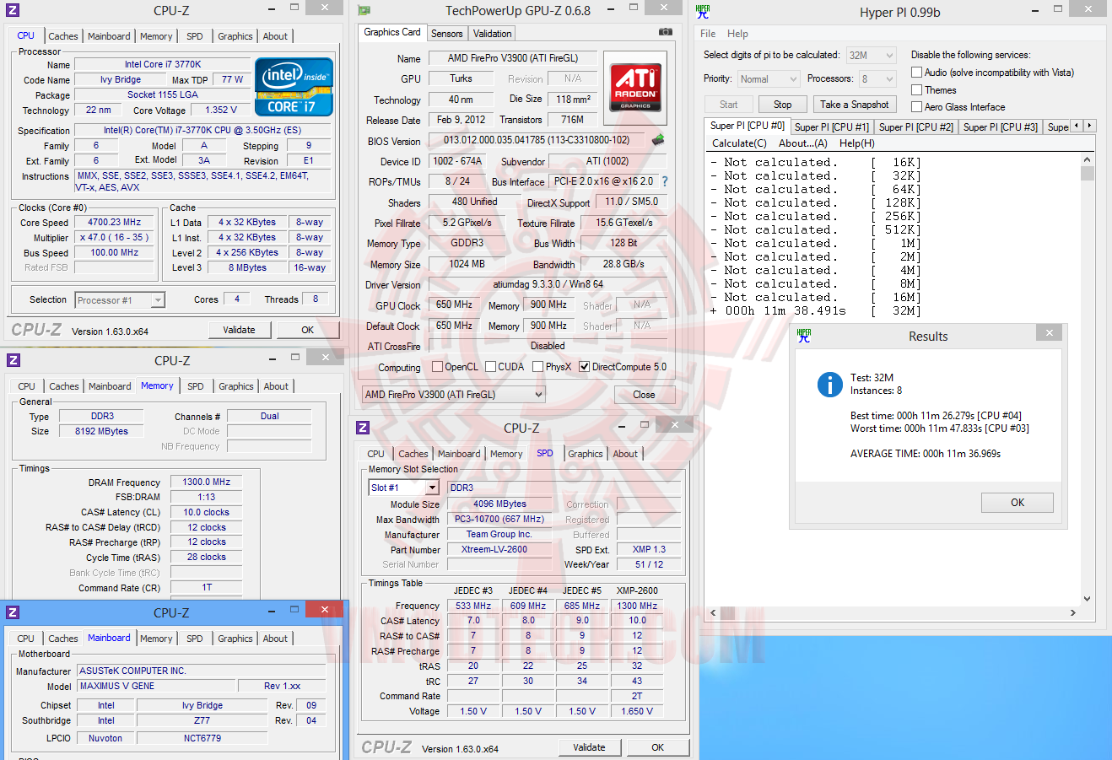Screen dimensions: 1112x760
Task: Select the Super PI [CPU #2] tab
Action: [916, 127]
